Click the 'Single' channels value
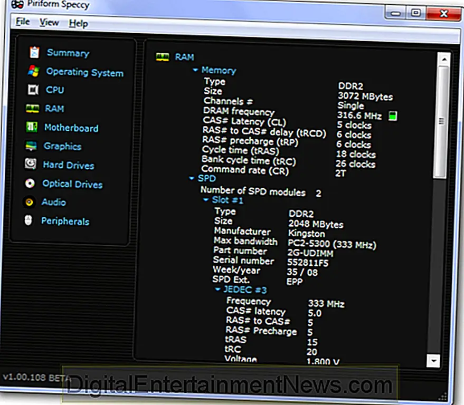 (351, 105)
